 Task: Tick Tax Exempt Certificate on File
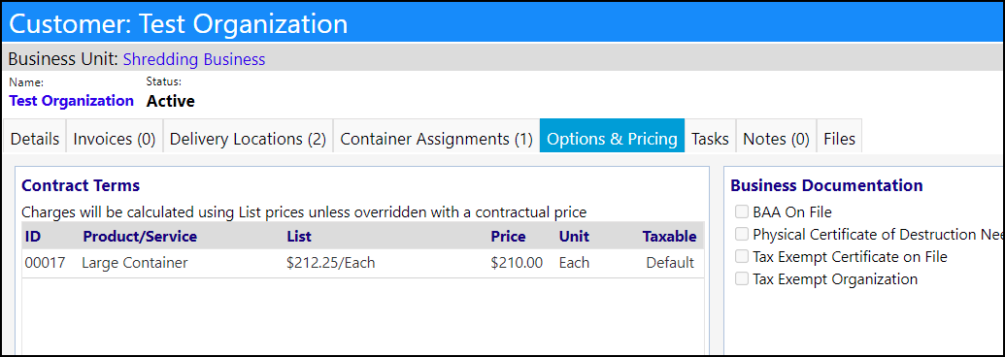click(742, 256)
